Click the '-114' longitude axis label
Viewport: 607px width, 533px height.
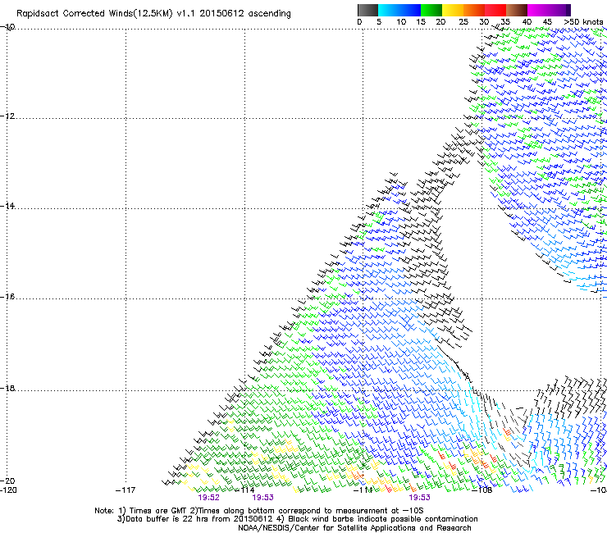(245, 490)
